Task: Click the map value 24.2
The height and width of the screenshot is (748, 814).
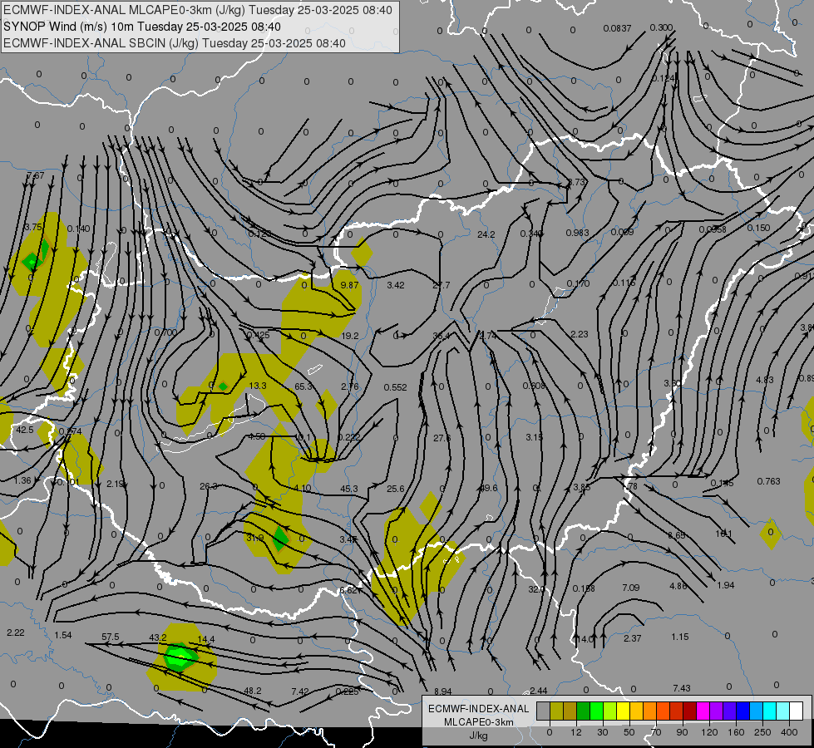Action: coord(486,234)
